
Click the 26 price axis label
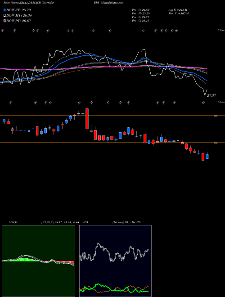216,144
